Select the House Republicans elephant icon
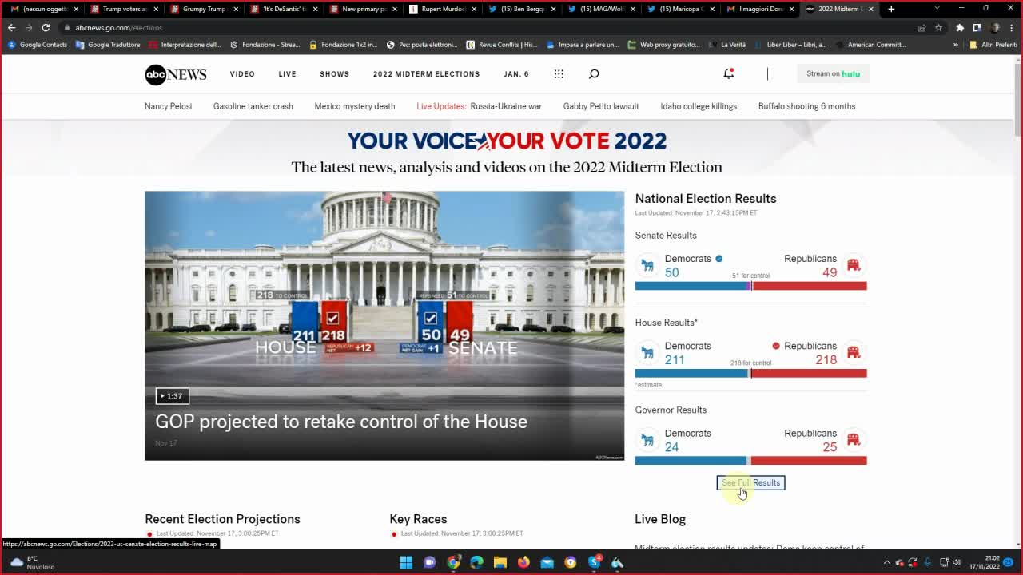1023x575 pixels. tap(853, 352)
